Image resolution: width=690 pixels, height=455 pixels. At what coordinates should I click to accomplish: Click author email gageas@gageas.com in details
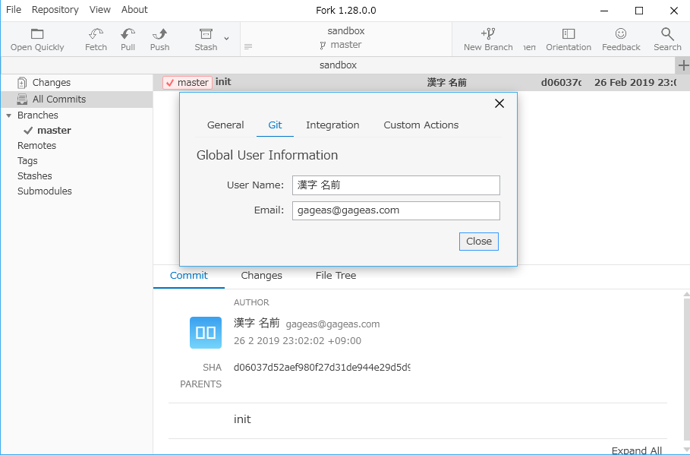(332, 324)
